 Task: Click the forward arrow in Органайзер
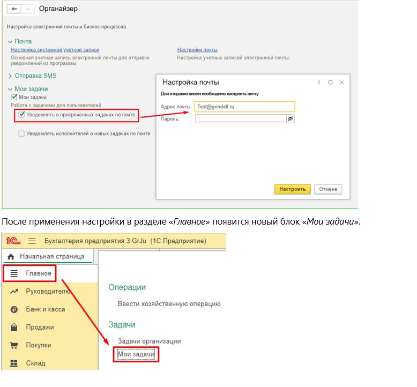28,9
